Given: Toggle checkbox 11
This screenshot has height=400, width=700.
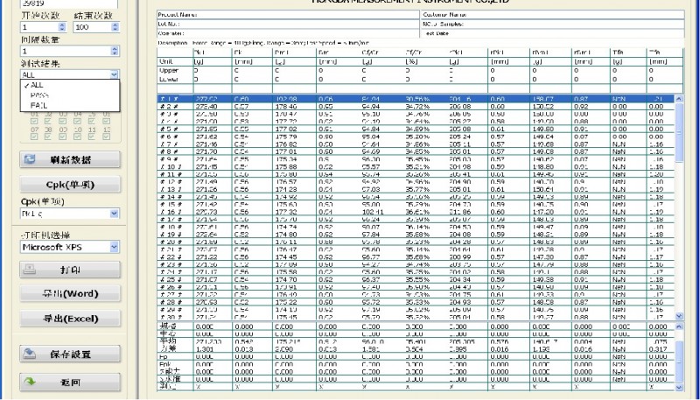Looking at the screenshot, I should (92, 137).
